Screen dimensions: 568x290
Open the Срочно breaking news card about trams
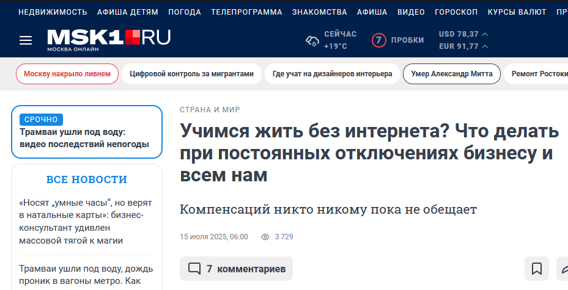pos(87,132)
